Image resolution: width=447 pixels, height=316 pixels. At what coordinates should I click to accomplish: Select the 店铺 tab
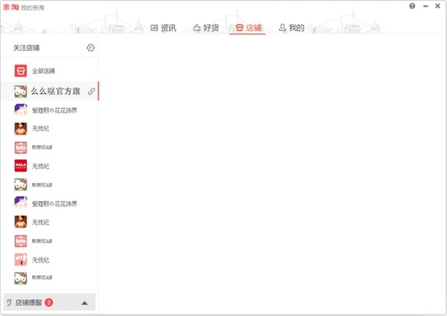(249, 28)
